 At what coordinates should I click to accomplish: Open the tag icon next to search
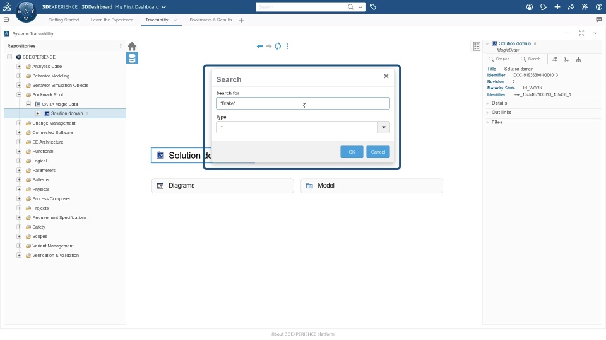pyautogui.click(x=373, y=7)
